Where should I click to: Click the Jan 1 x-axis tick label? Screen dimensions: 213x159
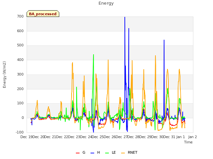tap(180, 137)
